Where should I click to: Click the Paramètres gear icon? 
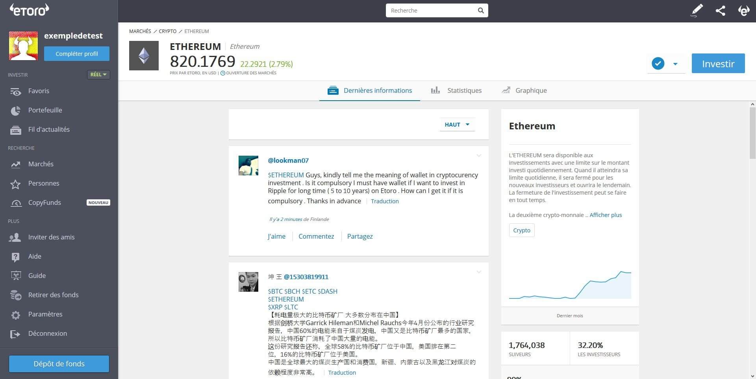pos(16,315)
